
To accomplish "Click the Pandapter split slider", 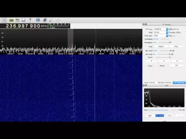I will click(x=161, y=42).
